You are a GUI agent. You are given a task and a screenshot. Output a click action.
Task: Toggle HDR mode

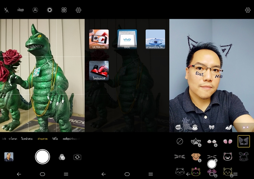tap(21, 10)
